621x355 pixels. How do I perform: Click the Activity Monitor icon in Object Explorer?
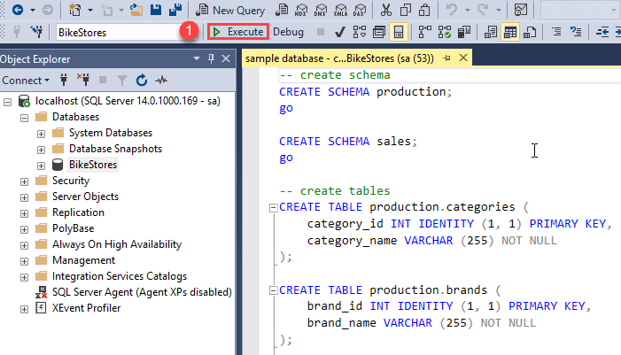[161, 80]
